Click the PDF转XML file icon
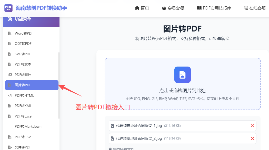The width and height of the screenshot is (269, 150). (9, 106)
